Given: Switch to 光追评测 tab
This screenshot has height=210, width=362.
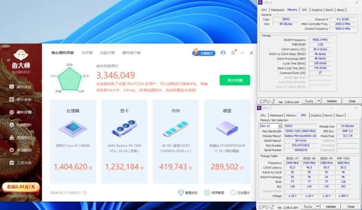Looking at the screenshot, I should point(107,53).
